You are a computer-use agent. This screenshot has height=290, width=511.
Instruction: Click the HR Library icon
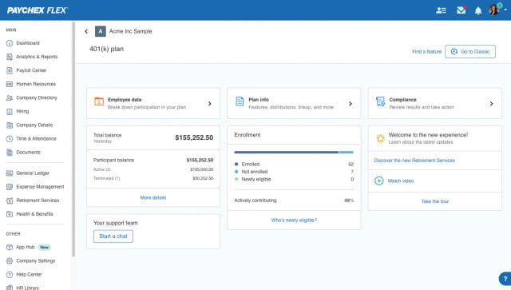point(10,288)
